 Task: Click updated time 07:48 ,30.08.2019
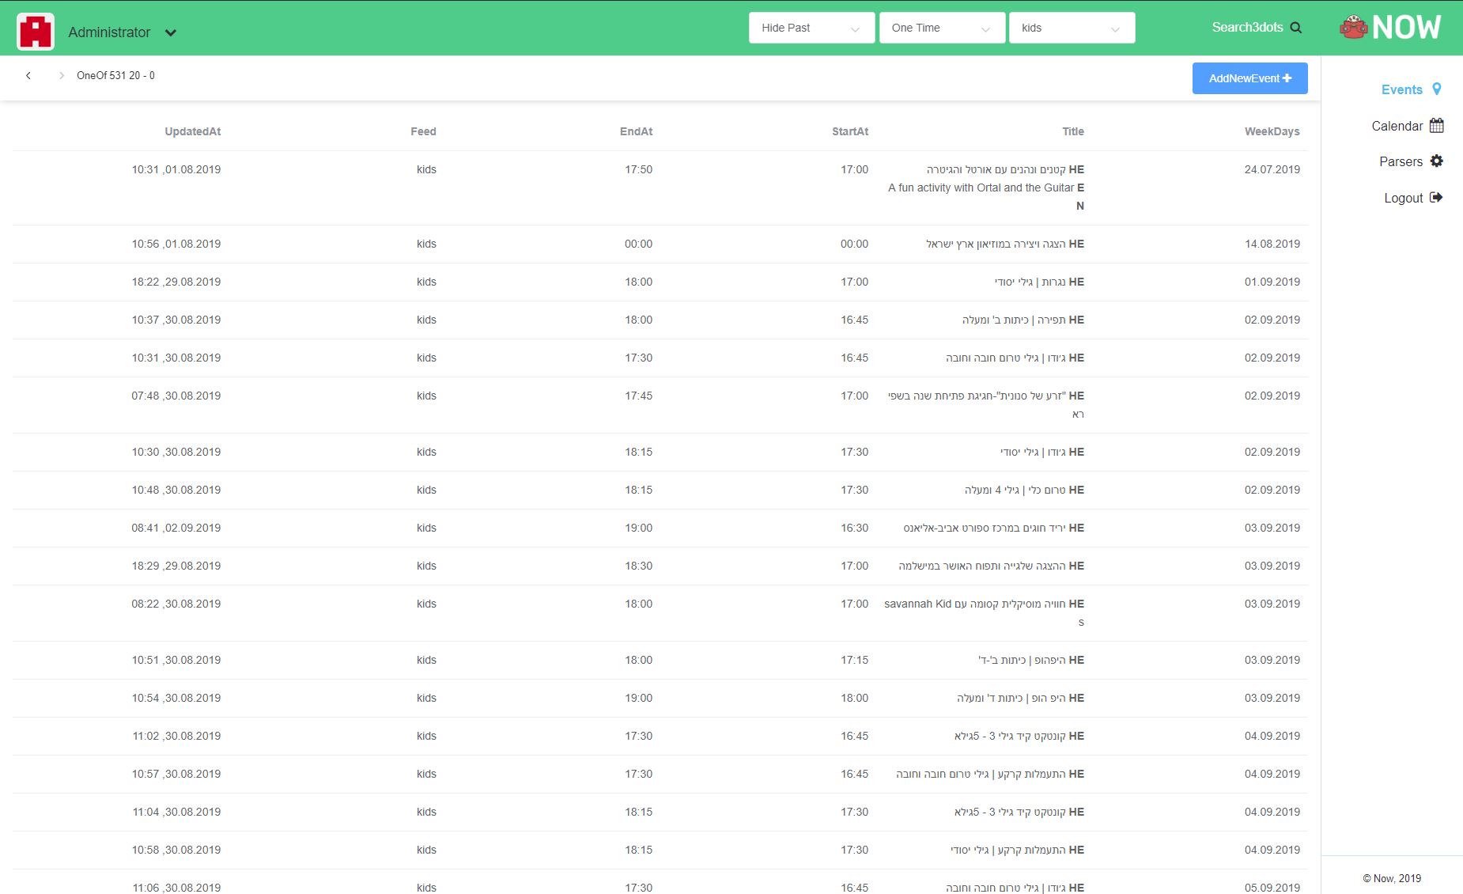[176, 396]
